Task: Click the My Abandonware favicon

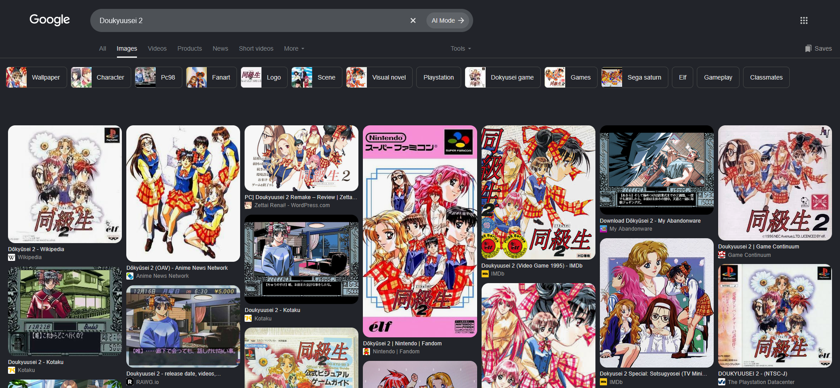Action: coord(603,229)
